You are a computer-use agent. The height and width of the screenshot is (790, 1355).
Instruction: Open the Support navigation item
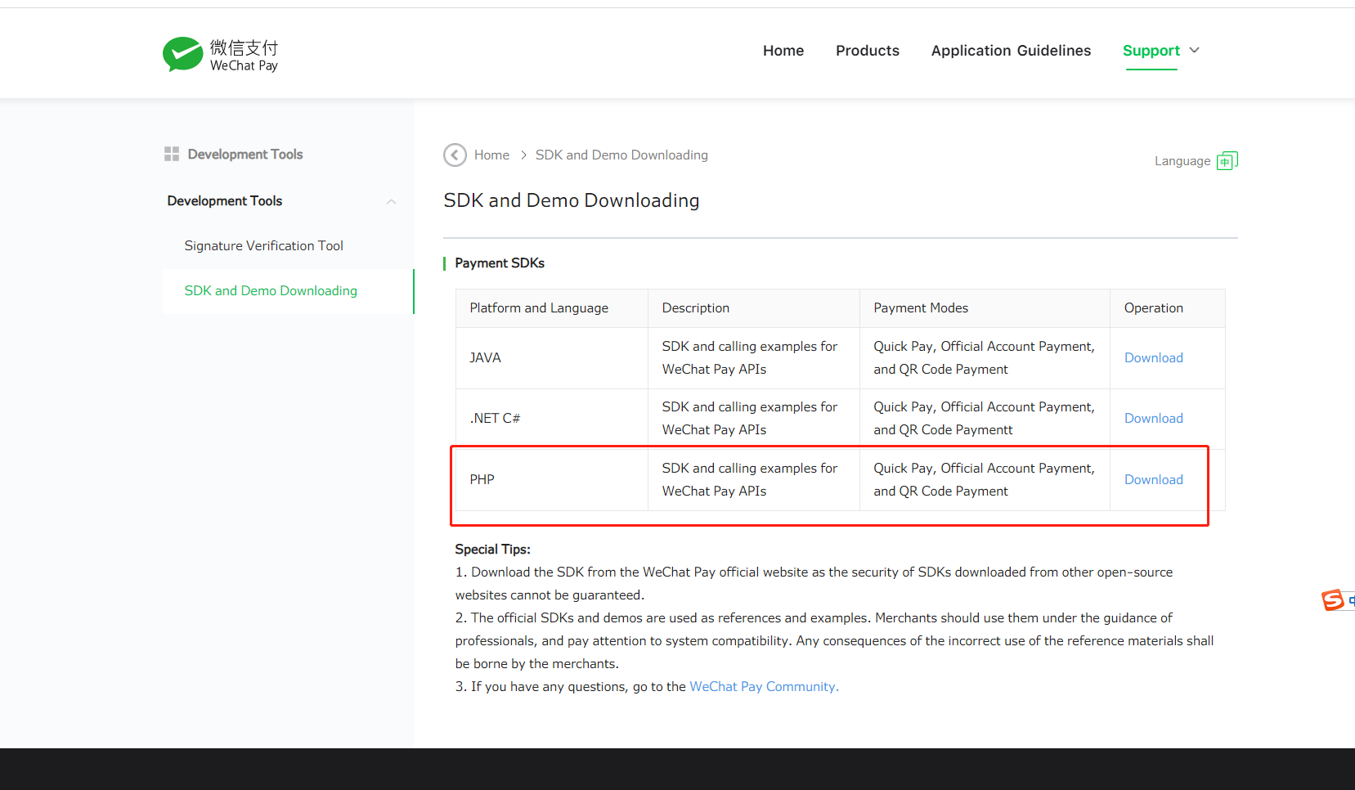pyautogui.click(x=1151, y=51)
